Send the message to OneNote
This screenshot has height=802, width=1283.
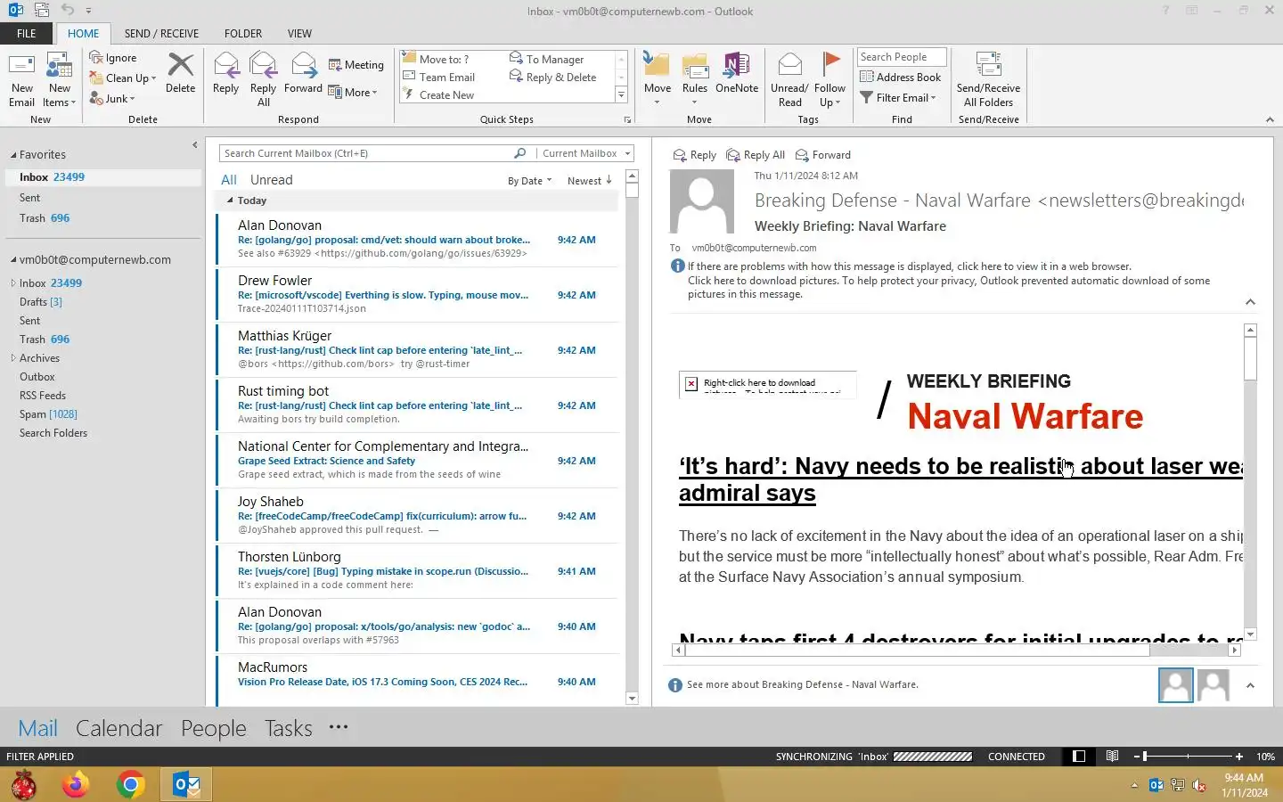tap(737, 73)
